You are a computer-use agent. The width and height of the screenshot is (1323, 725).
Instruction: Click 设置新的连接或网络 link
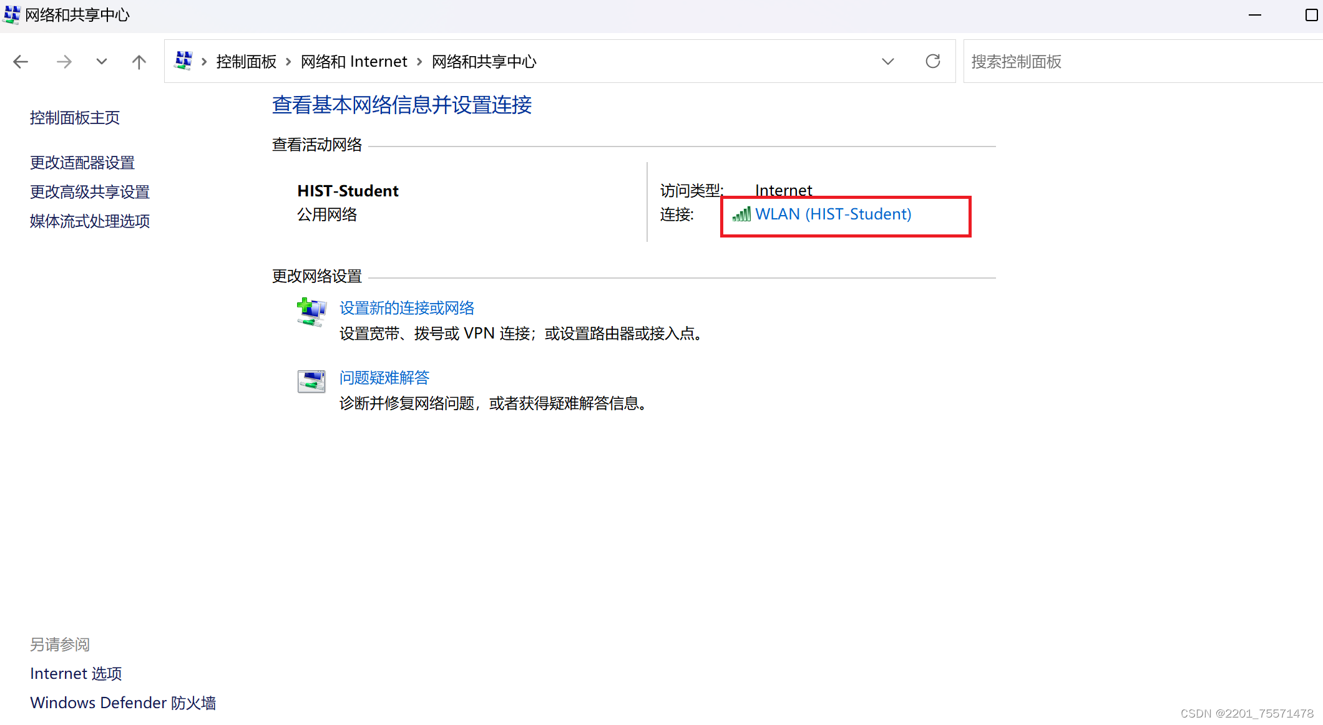tap(406, 308)
